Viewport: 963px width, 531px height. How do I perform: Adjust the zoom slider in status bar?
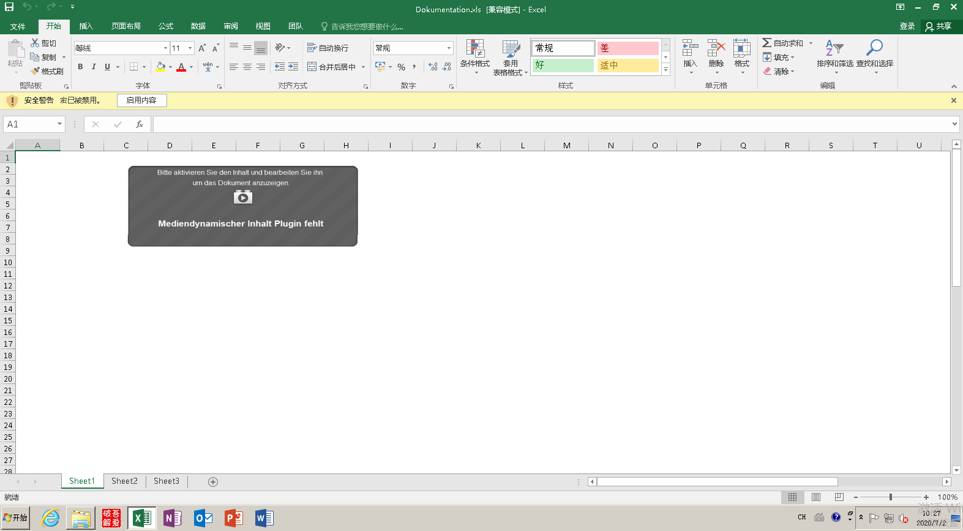(891, 497)
